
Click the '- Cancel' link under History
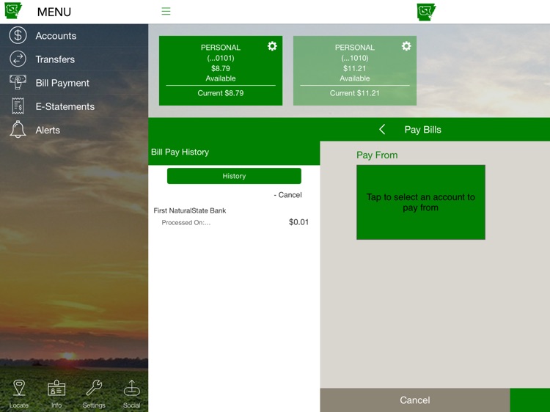pos(287,195)
